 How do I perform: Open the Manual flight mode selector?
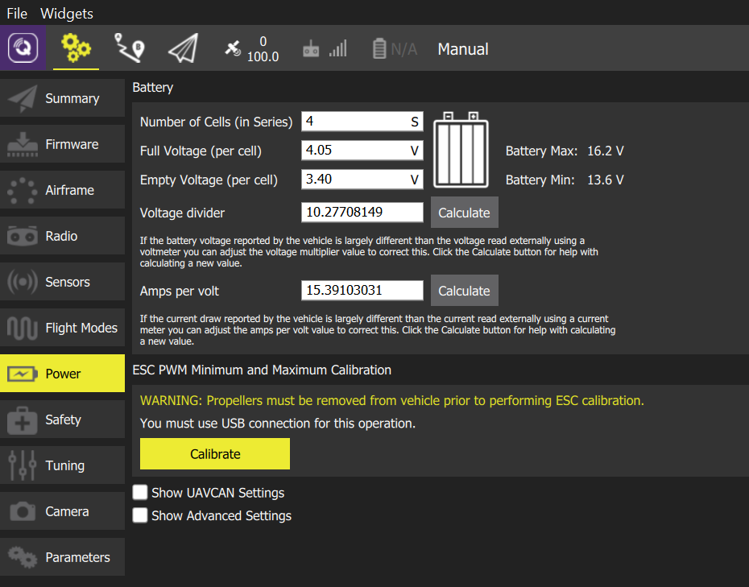(462, 49)
